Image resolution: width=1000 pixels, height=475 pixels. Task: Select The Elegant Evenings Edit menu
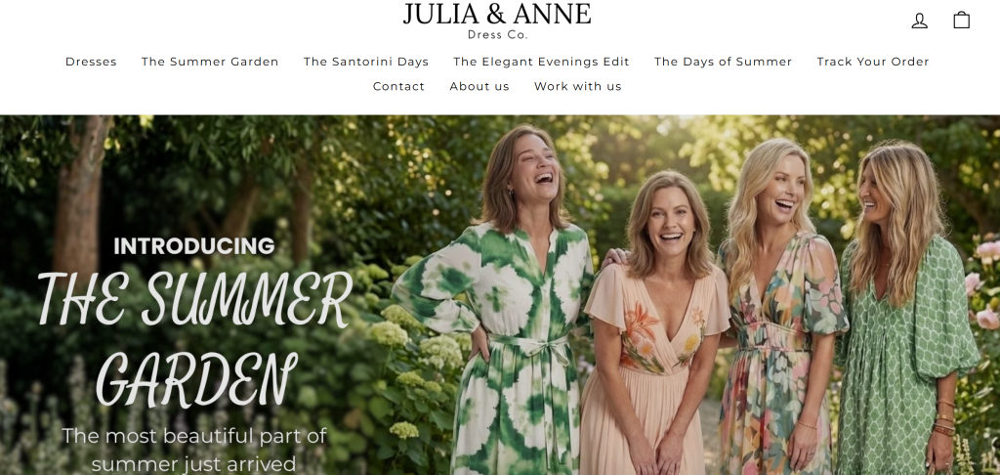(541, 62)
